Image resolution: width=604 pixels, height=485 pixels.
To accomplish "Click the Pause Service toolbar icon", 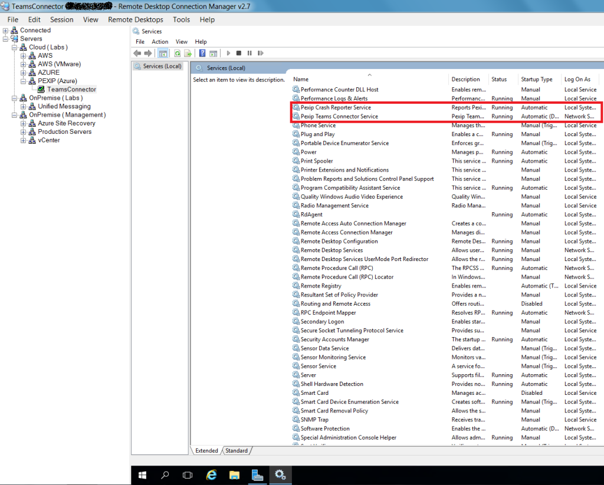I will tap(250, 53).
